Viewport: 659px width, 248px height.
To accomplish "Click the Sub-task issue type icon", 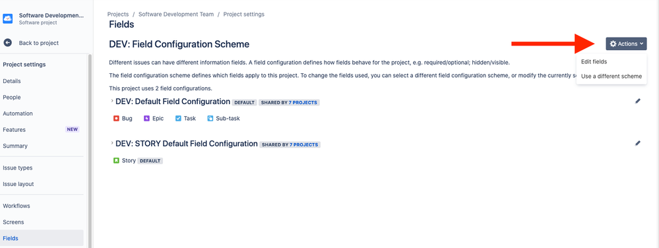I will coord(210,119).
